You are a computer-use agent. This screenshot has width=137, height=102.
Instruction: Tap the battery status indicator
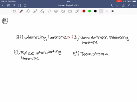[135, 1]
